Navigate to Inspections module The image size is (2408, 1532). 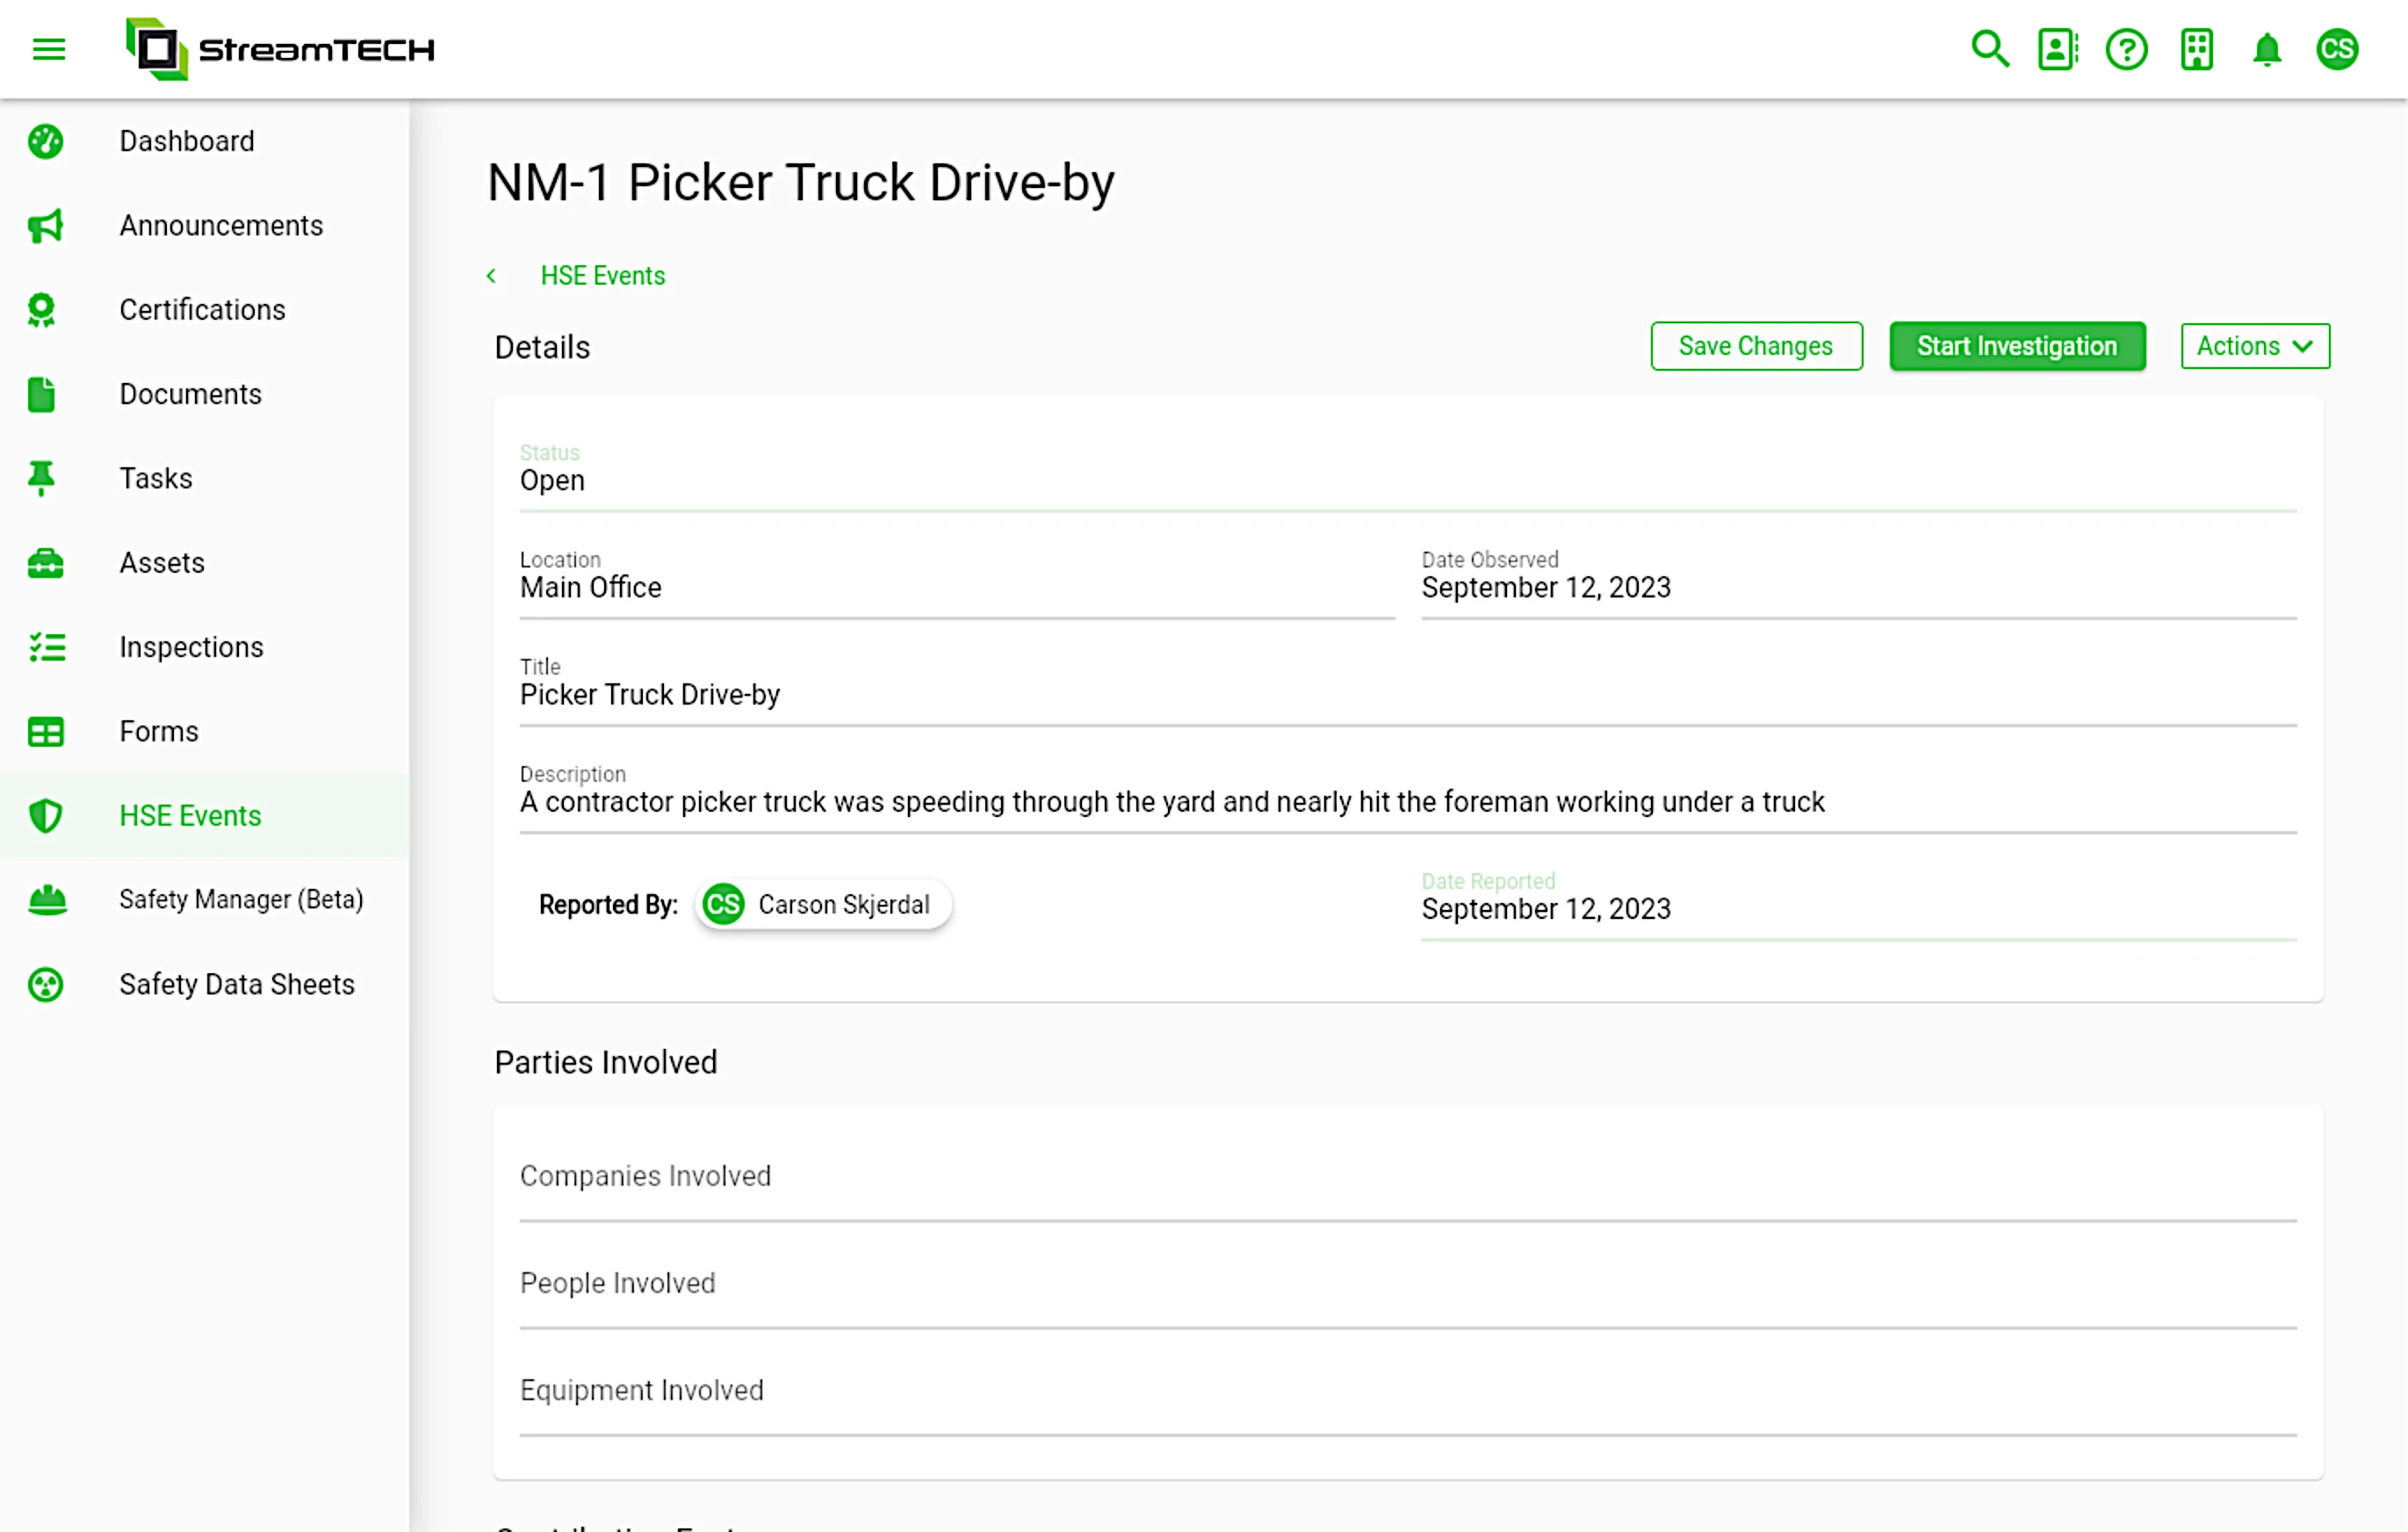point(191,646)
